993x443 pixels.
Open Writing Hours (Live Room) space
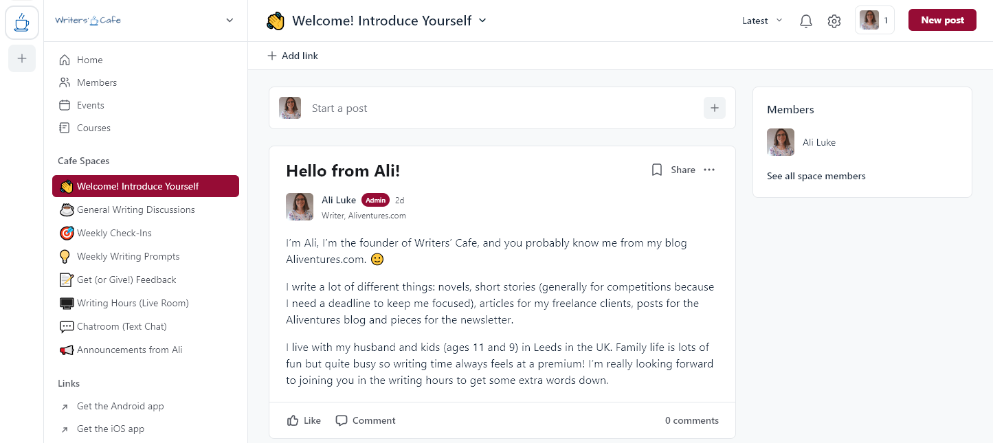pyautogui.click(x=133, y=303)
